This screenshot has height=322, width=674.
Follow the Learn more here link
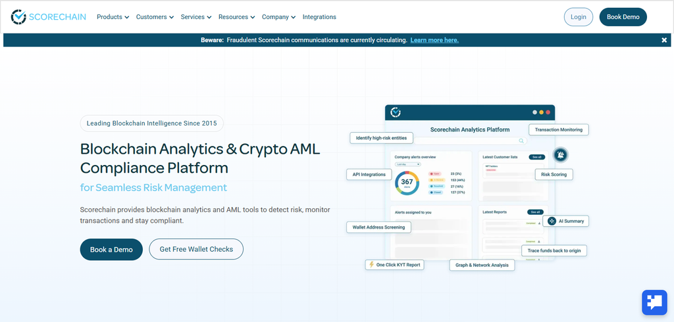(x=434, y=40)
